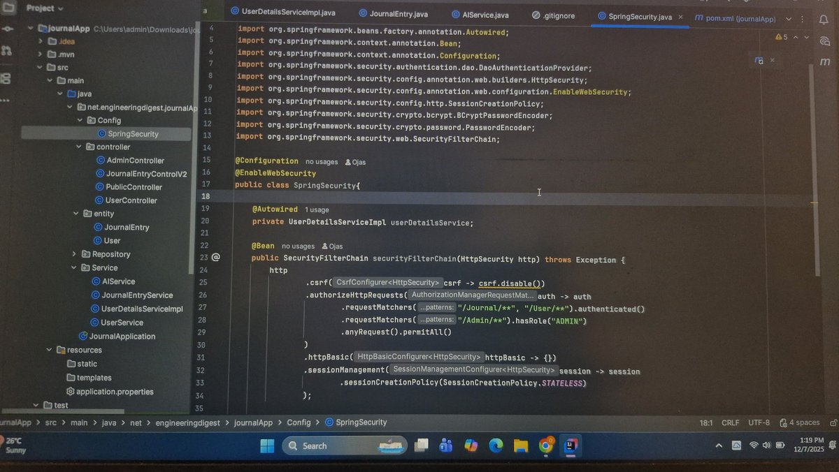
Task: Open line separator CRLF in status bar
Action: tap(730, 422)
